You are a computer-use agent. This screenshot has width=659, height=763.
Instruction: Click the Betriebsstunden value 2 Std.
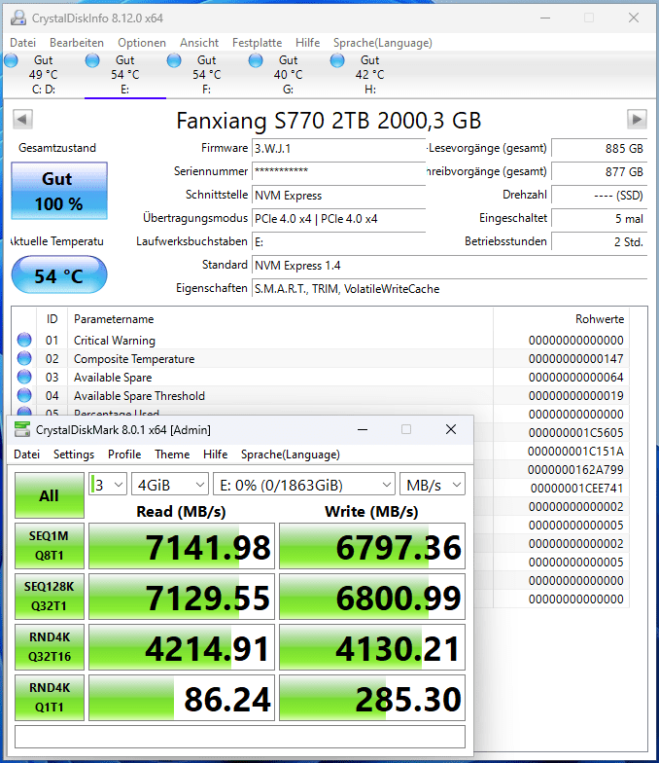pyautogui.click(x=599, y=241)
